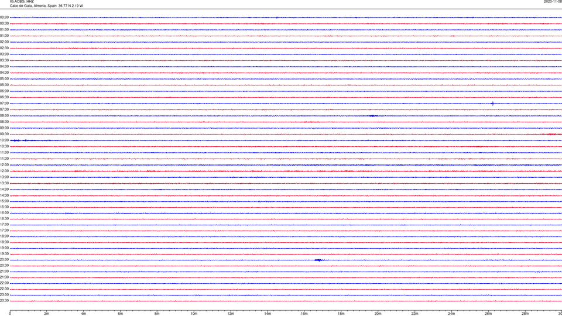
Task: Click the seismic burst on the 08:00 trace
Action: [x=373, y=116]
